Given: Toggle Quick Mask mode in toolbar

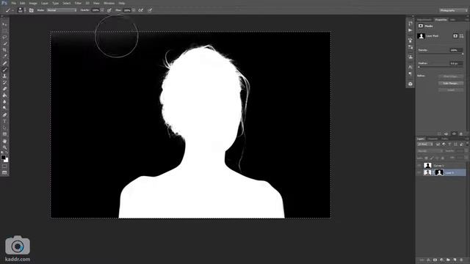Looking at the screenshot, I should 4,166.
